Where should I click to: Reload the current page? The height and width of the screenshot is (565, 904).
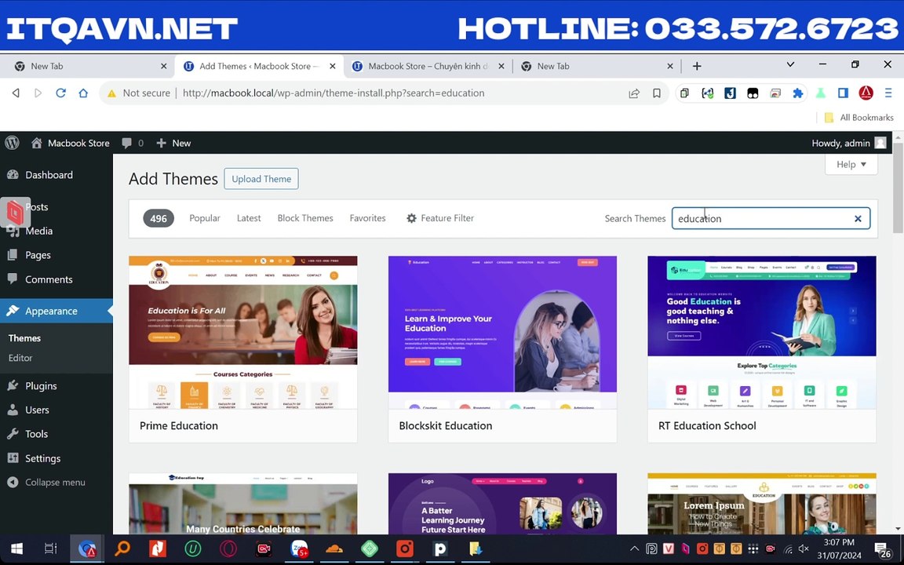click(x=60, y=93)
